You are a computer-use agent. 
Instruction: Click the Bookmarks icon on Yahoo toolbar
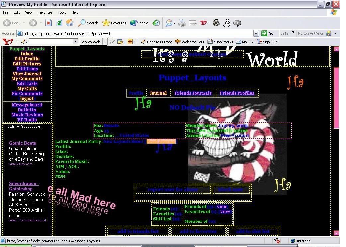coord(210,42)
